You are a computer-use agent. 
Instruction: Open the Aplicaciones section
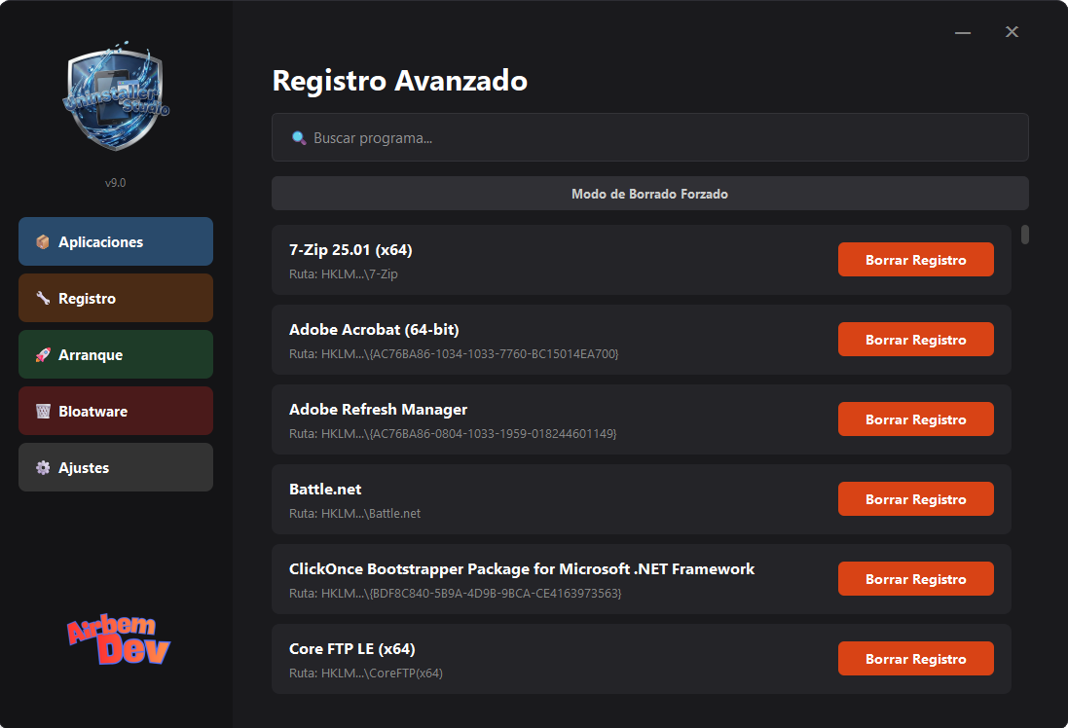(116, 241)
